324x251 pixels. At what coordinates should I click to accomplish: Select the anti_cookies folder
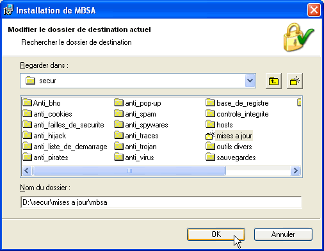pos(47,114)
